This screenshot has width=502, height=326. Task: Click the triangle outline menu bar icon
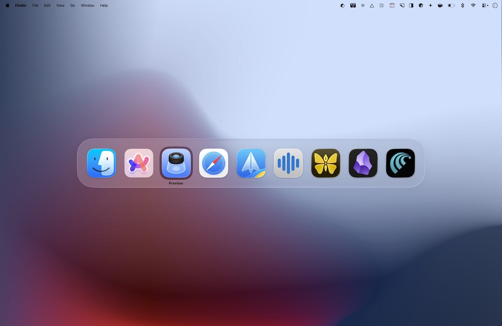(x=372, y=5)
